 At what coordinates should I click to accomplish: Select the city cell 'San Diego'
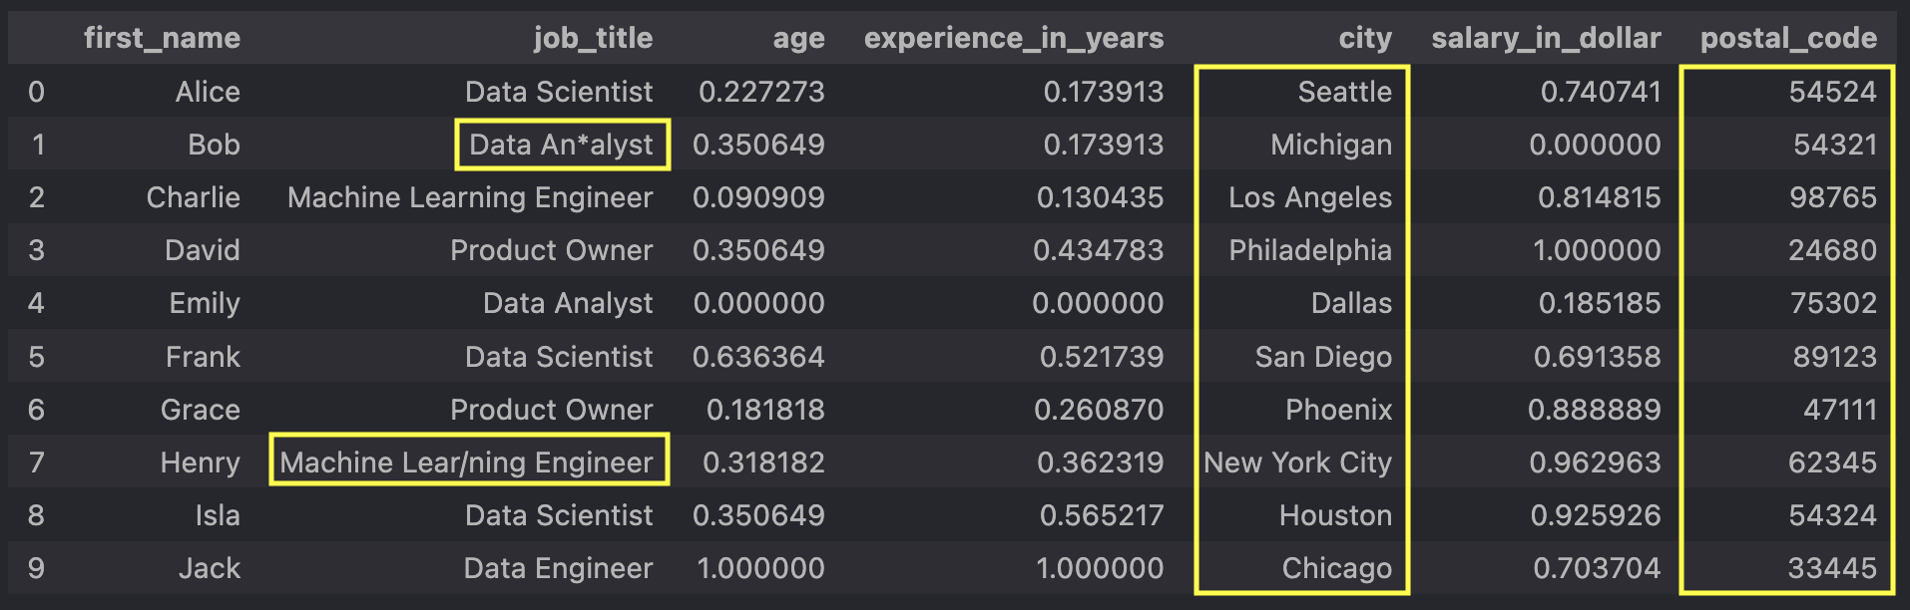pyautogui.click(x=1322, y=357)
